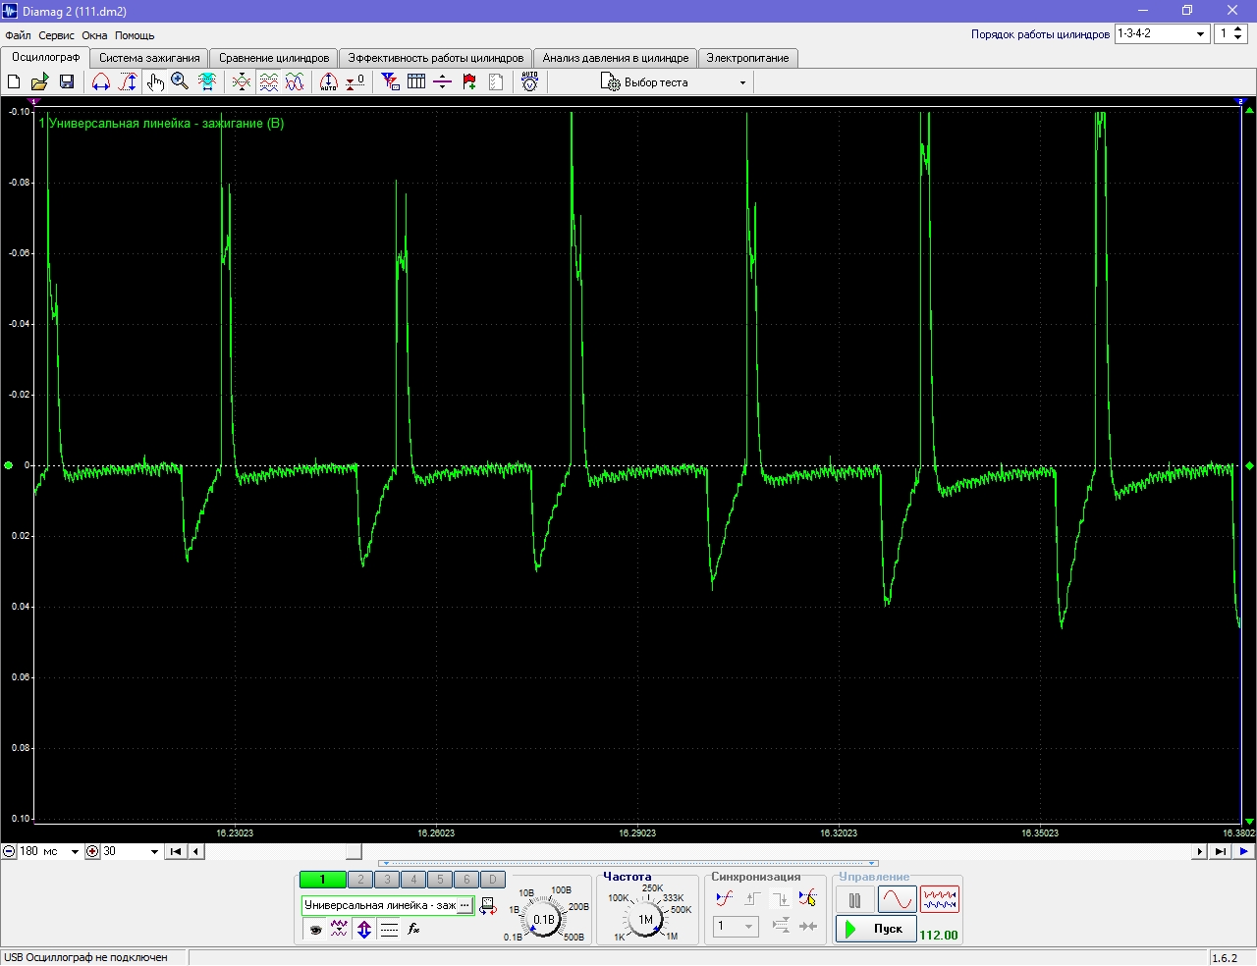Screen dimensions: 1257x966
Task: Toggle the D channel button
Action: pyautogui.click(x=493, y=880)
